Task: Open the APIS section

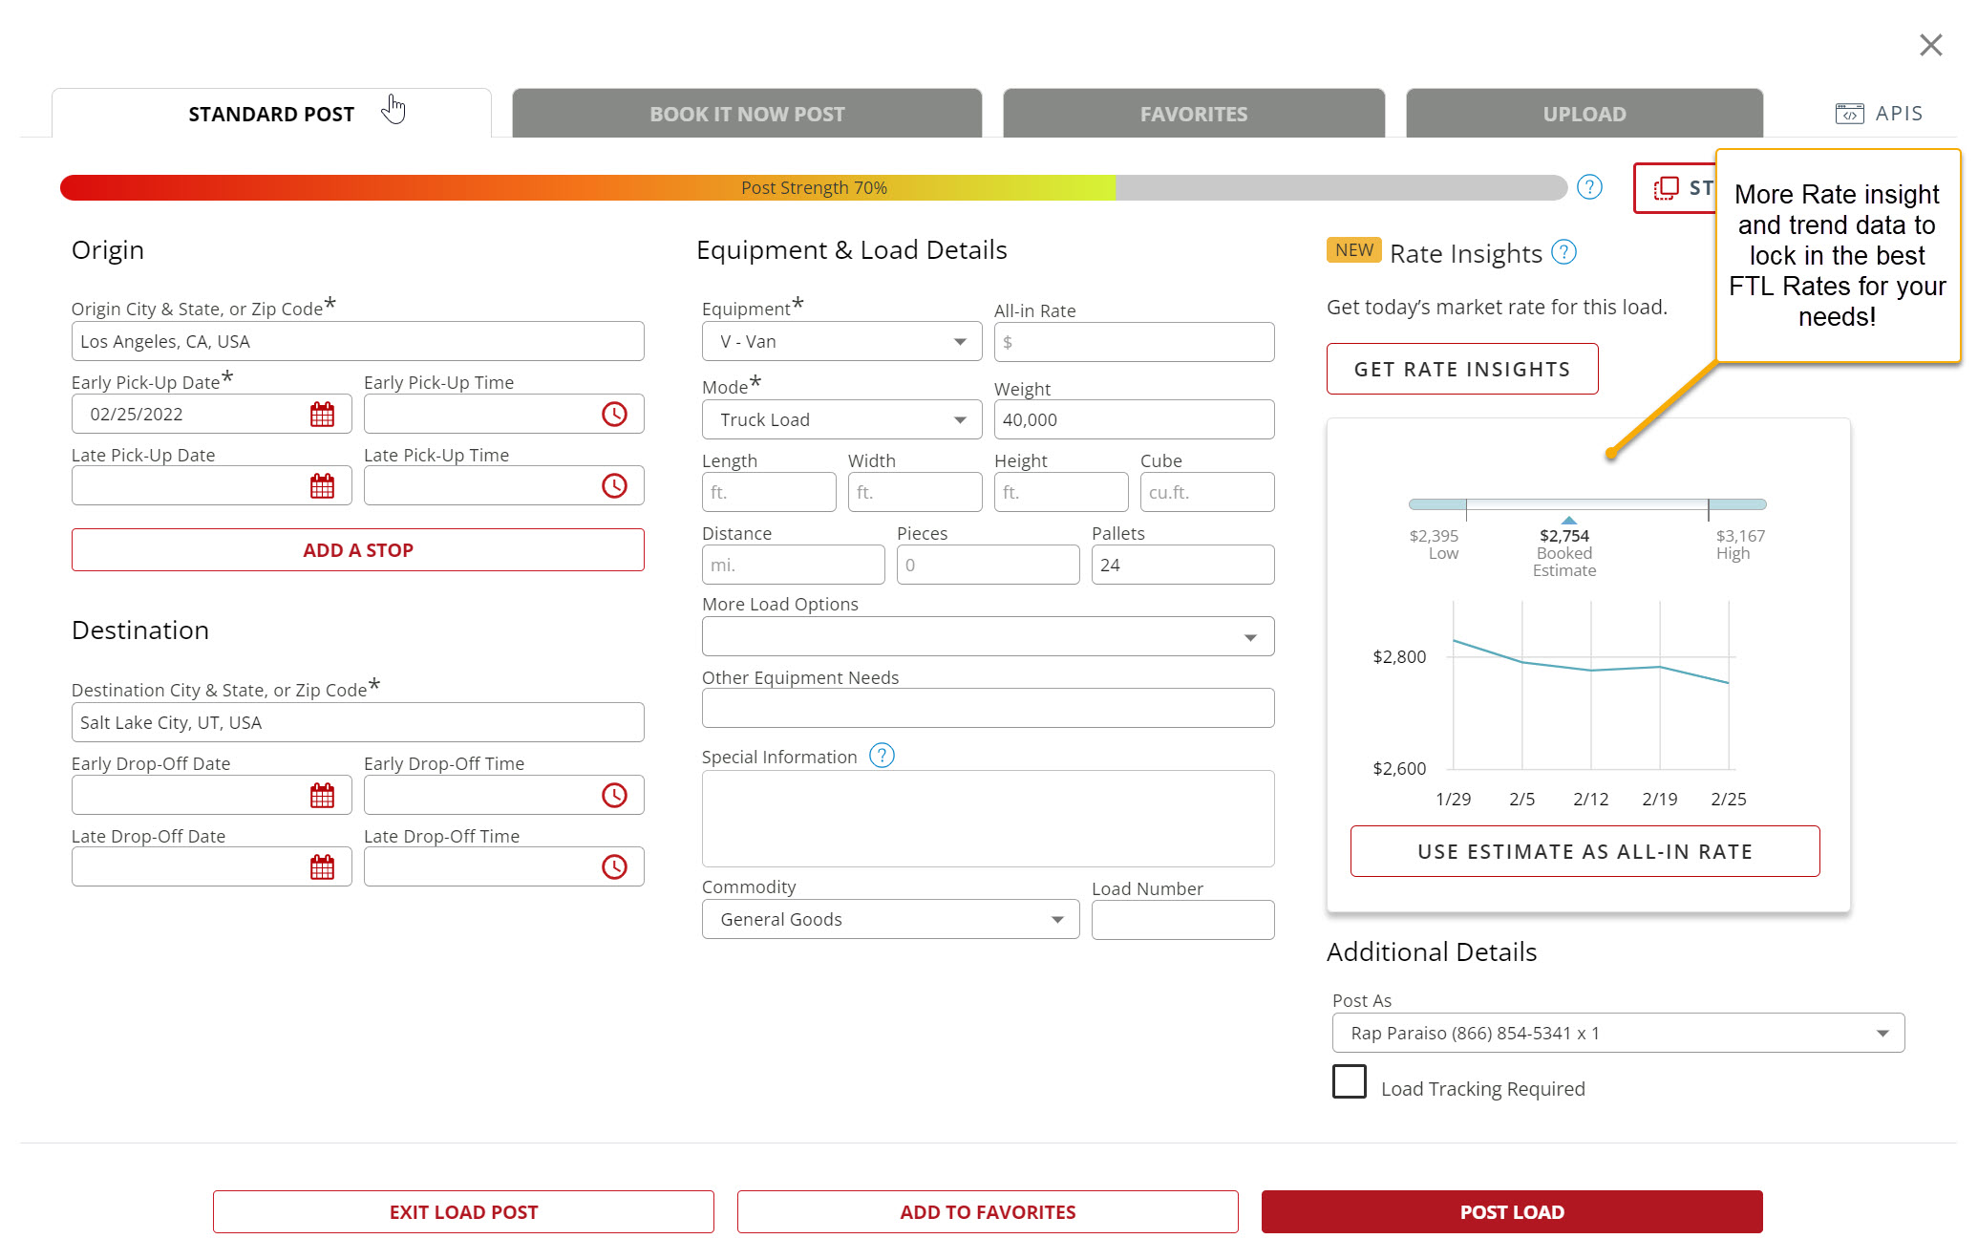Action: 1879,113
